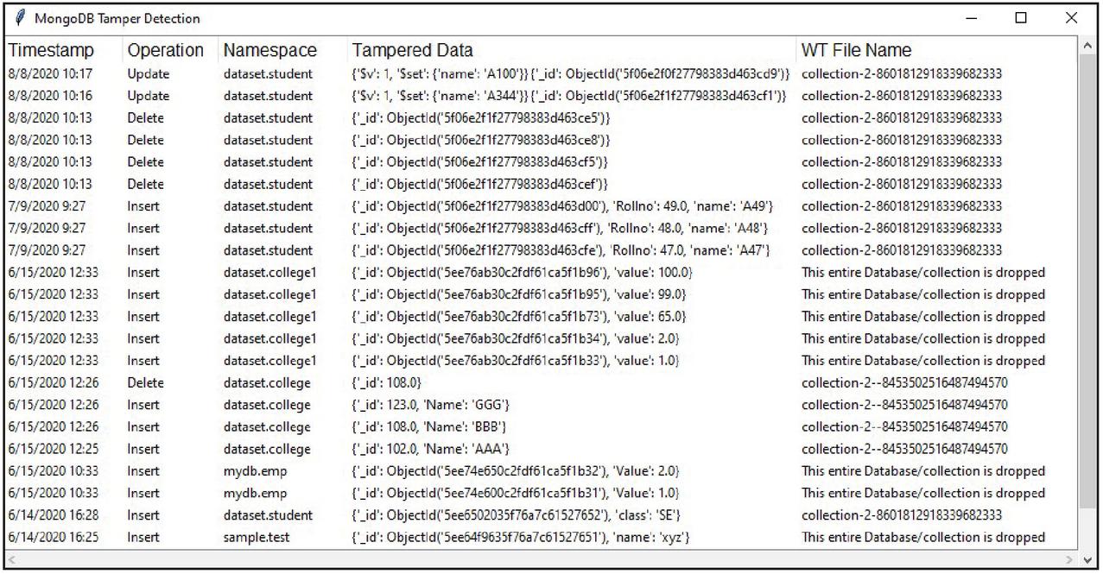Click the feather app icon in title bar
The height and width of the screenshot is (574, 1103).
(19, 18)
